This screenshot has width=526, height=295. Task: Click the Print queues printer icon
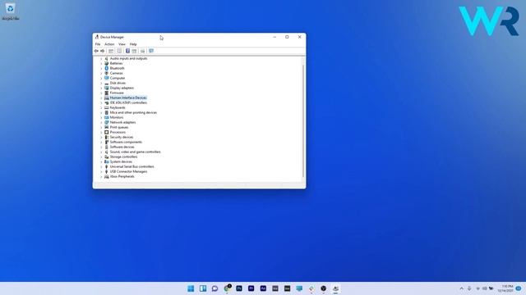pyautogui.click(x=106, y=127)
